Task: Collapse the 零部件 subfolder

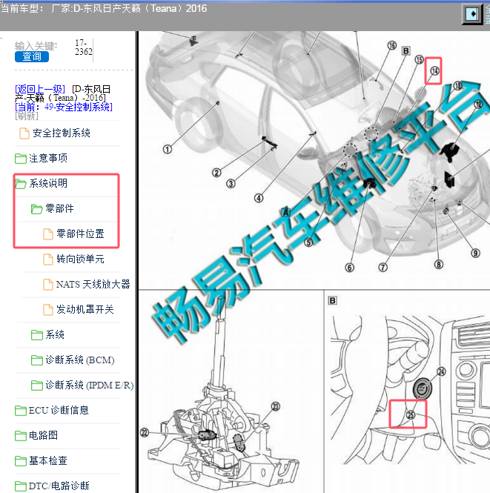Action: pyautogui.click(x=60, y=208)
